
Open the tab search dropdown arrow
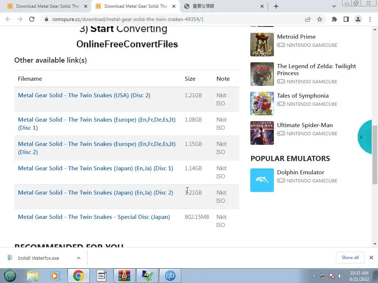point(334,6)
